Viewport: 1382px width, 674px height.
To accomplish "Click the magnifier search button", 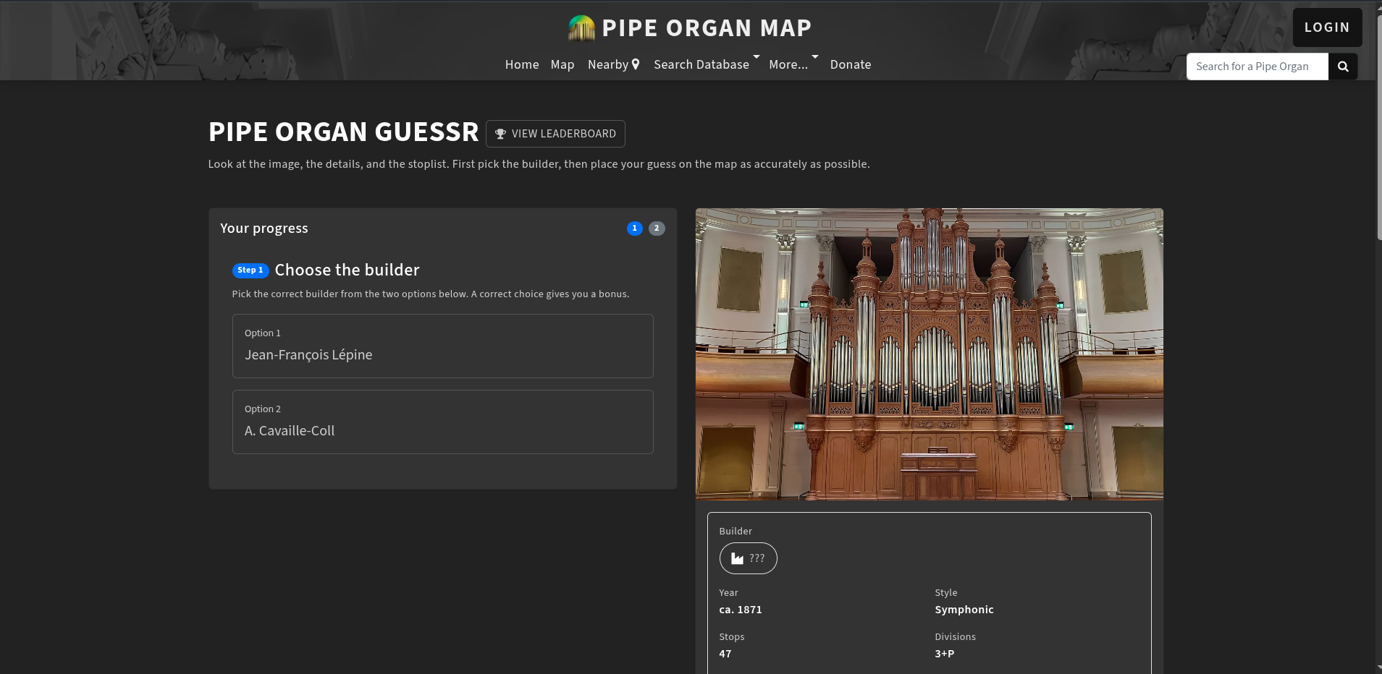I will click(x=1343, y=67).
